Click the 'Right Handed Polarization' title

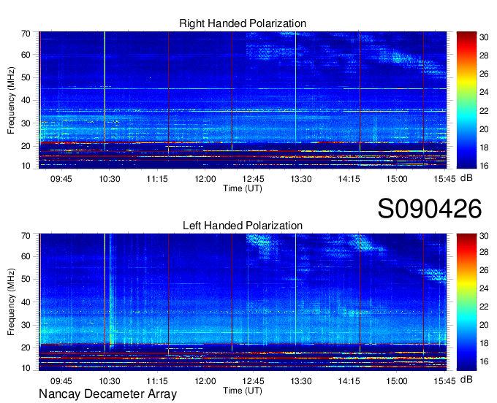[243, 23]
